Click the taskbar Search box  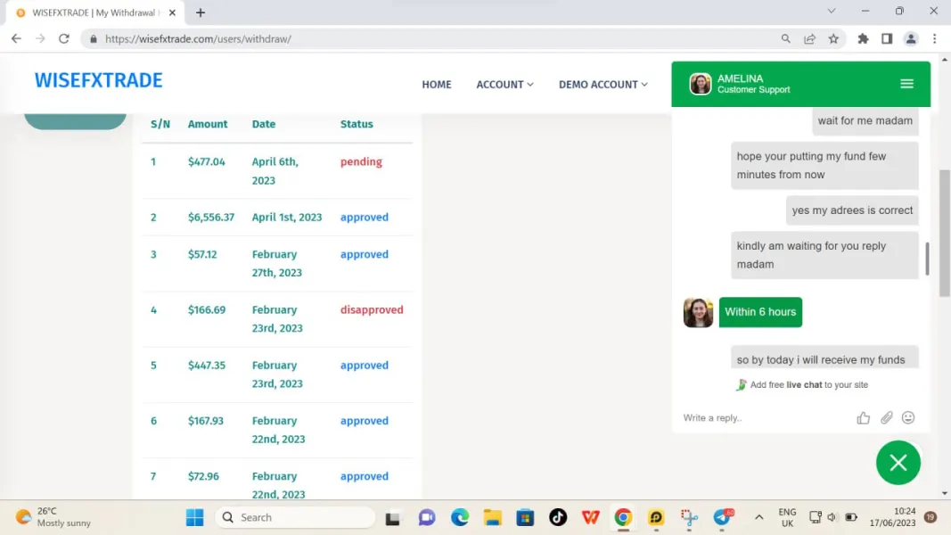pos(295,517)
